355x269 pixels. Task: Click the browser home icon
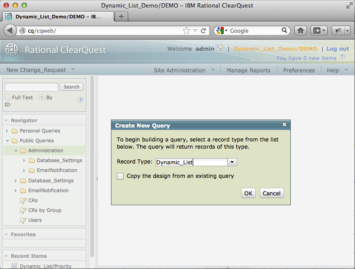[301, 31]
